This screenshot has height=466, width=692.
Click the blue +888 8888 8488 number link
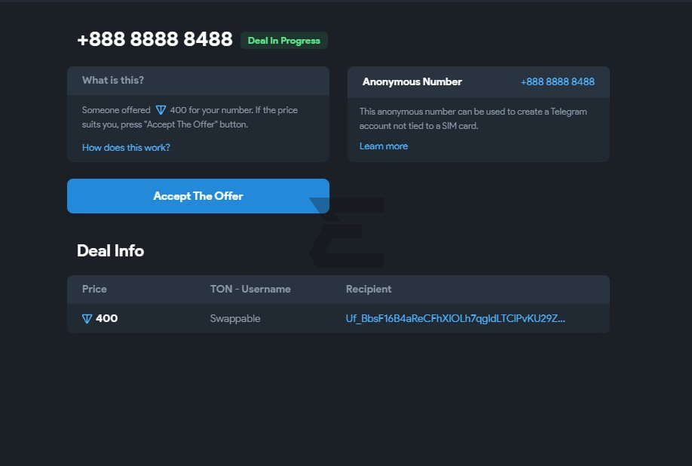pyautogui.click(x=557, y=81)
